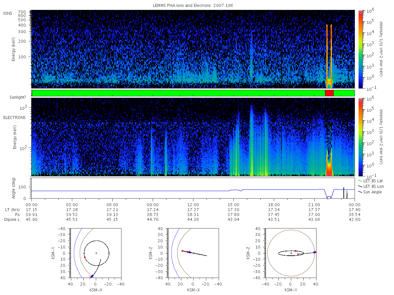Click the bright electron burst near 16:20
394x295 pixels.
(x=252, y=141)
